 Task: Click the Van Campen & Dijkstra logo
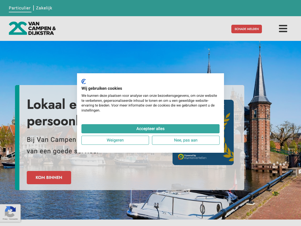32,28
